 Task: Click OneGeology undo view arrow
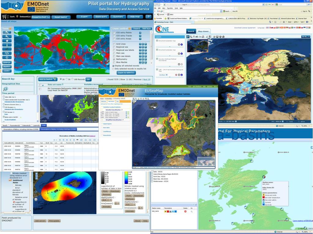point(197,37)
